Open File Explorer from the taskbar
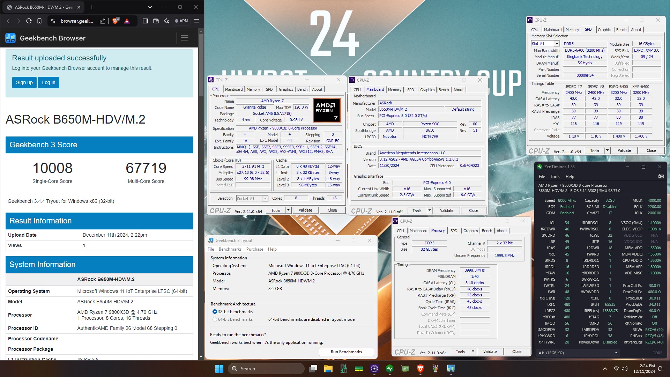 click(x=328, y=369)
